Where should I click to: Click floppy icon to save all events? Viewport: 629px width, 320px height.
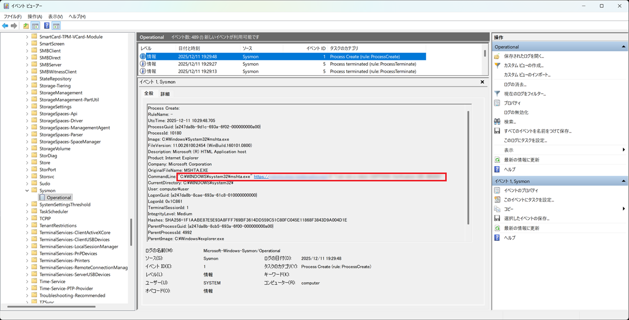click(x=497, y=131)
